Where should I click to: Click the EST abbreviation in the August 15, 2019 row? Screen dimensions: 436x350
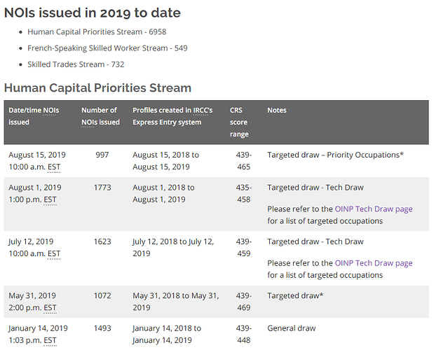tap(52, 167)
